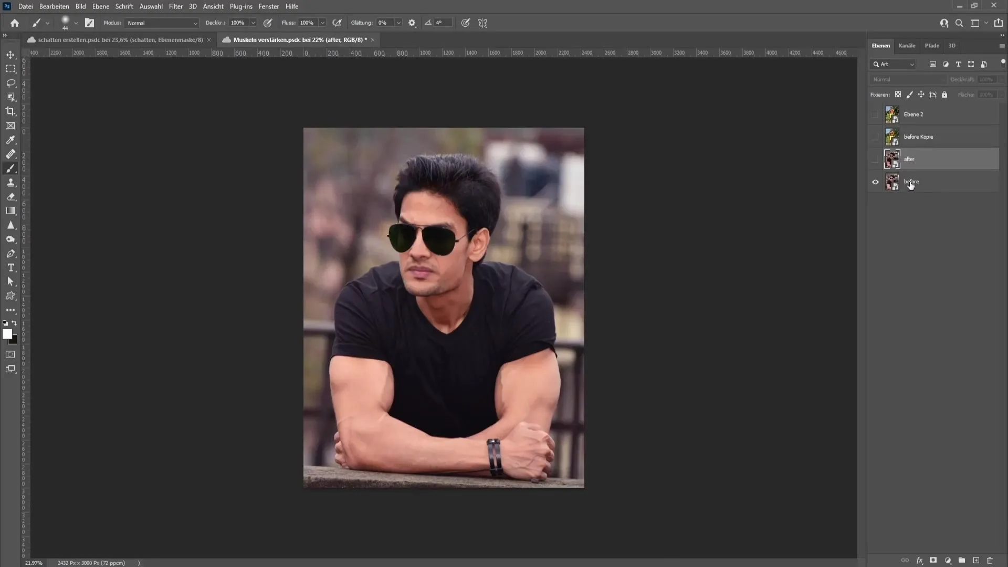This screenshot has height=567, width=1008.
Task: Select the Clone Stamp tool
Action: pyautogui.click(x=10, y=183)
